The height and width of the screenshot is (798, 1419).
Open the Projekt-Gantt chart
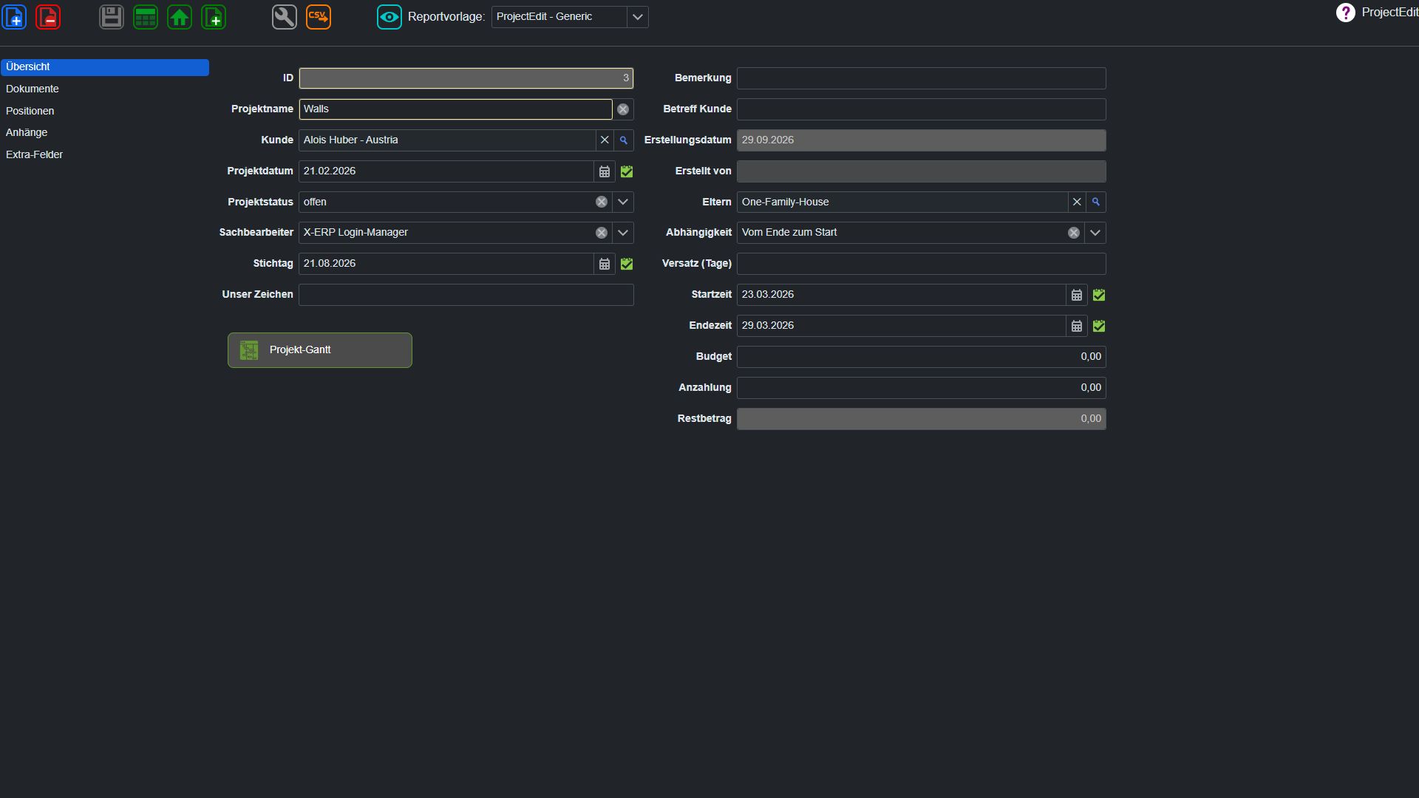pyautogui.click(x=320, y=350)
